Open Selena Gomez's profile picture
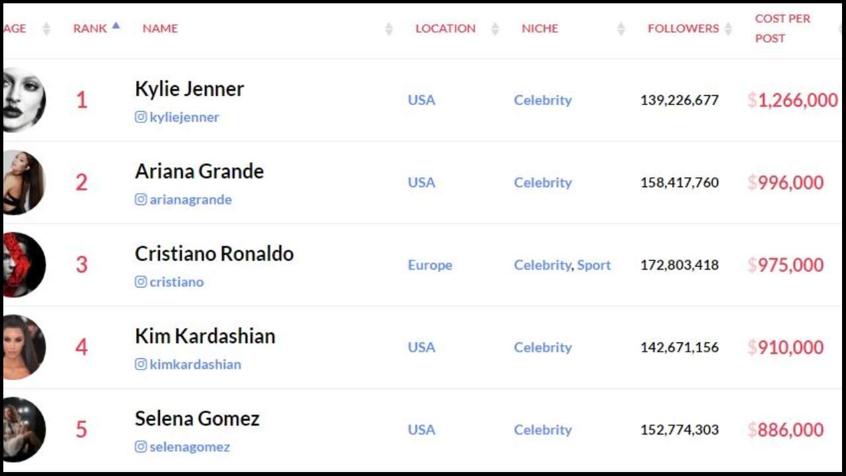The width and height of the screenshot is (846, 476). 24,429
